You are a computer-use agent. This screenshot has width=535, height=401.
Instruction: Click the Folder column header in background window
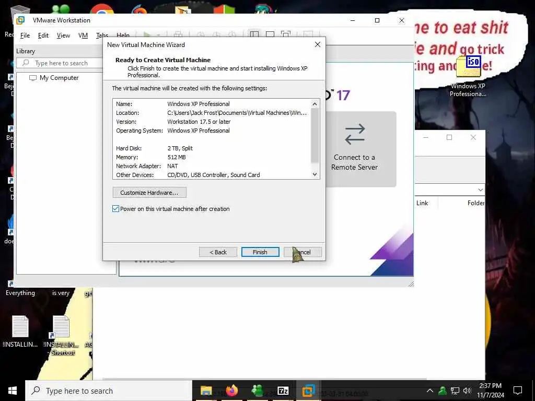click(475, 203)
